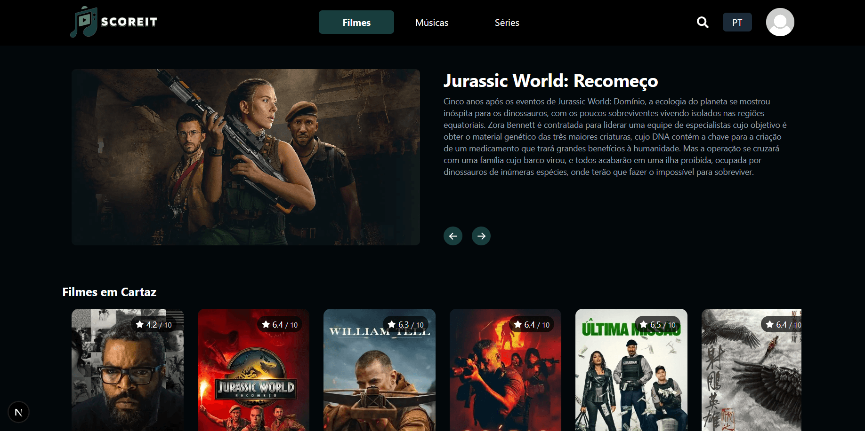Open the eagle poster with Chinese text
The width and height of the screenshot is (865, 431).
point(752,370)
